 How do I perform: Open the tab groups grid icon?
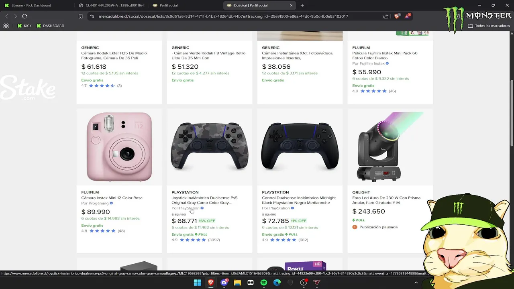point(6,26)
